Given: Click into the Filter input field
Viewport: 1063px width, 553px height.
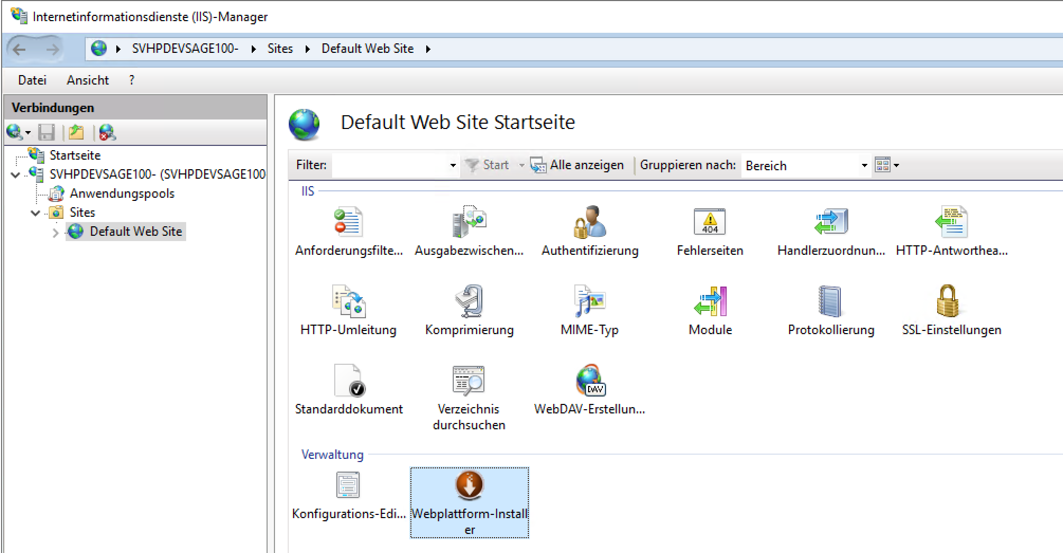Looking at the screenshot, I should point(389,165).
